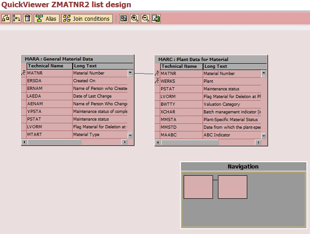Image resolution: width=310 pixels, height=234 pixels.
Task: Select LAEDA field in MARA table
Action: pos(50,96)
